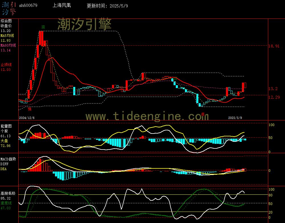Screen dimensions: 285x223
Task: Click the MA5均线 legend label
Action: [7, 35]
